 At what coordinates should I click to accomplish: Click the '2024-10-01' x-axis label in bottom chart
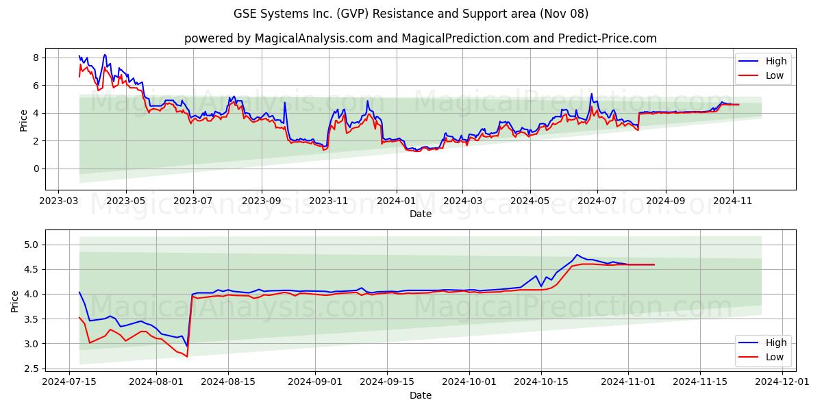pyautogui.click(x=470, y=383)
